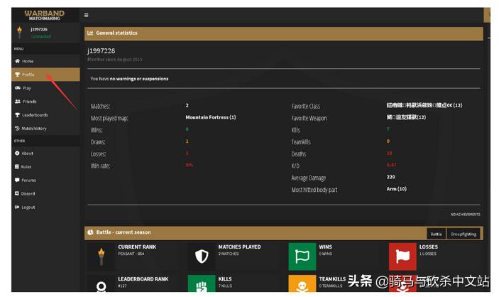Open the Discord link in sidebar
Viewport: 499px width, 297px height.
click(28, 193)
